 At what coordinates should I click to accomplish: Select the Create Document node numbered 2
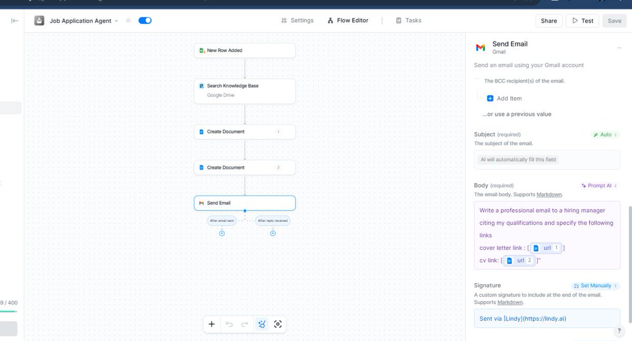click(x=244, y=167)
